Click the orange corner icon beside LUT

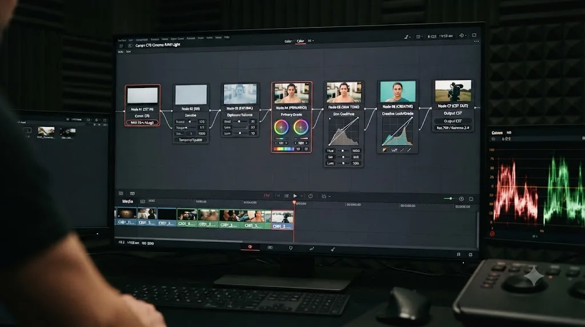point(384,150)
